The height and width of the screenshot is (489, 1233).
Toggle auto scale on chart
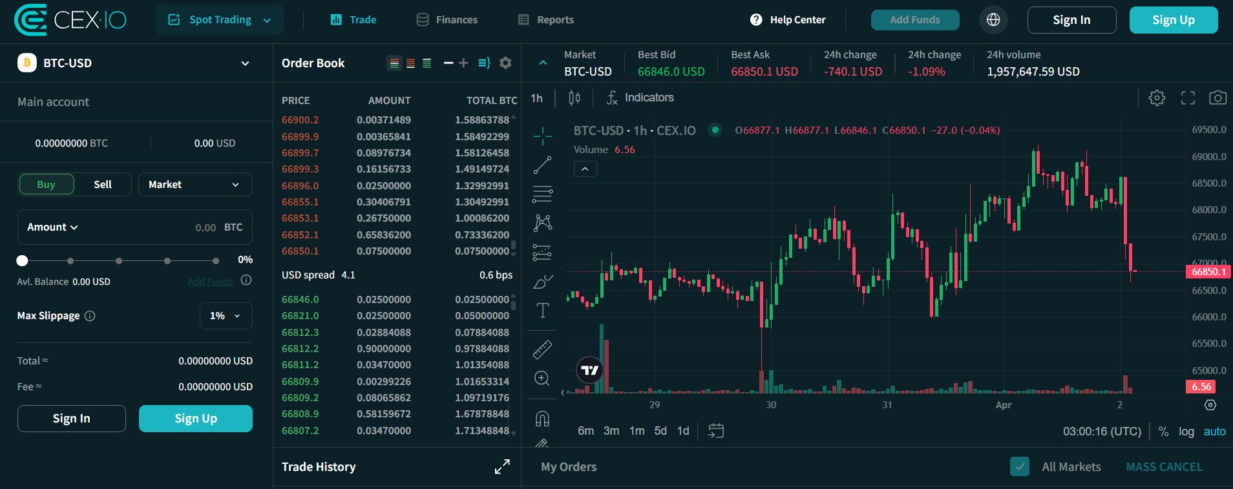coord(1215,432)
